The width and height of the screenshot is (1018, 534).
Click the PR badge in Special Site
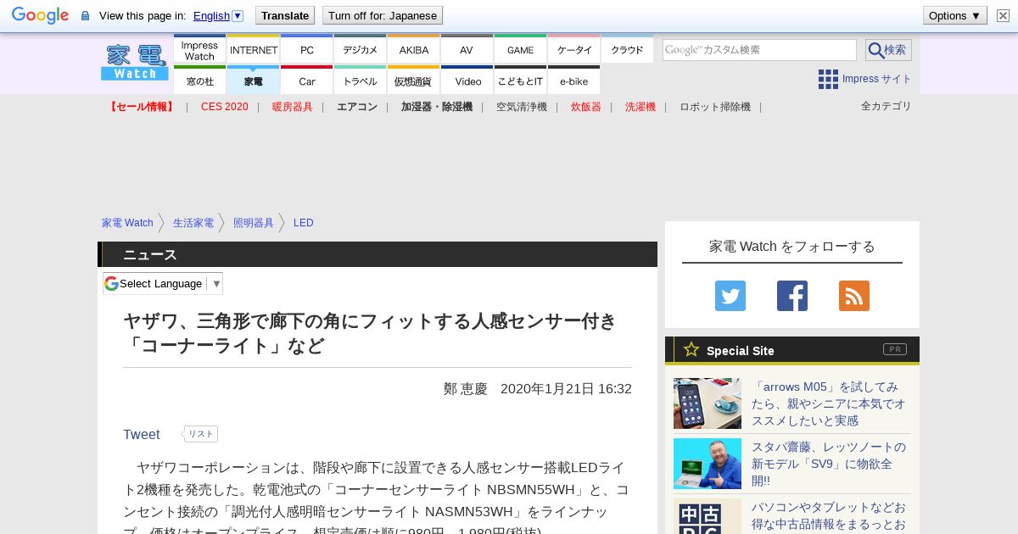point(895,349)
